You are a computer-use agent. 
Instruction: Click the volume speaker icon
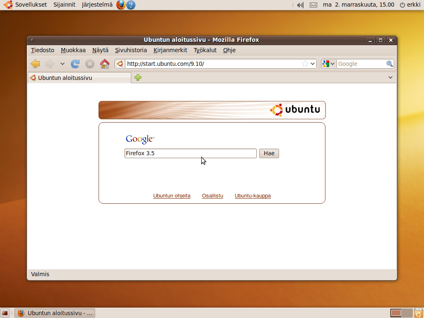click(x=301, y=5)
